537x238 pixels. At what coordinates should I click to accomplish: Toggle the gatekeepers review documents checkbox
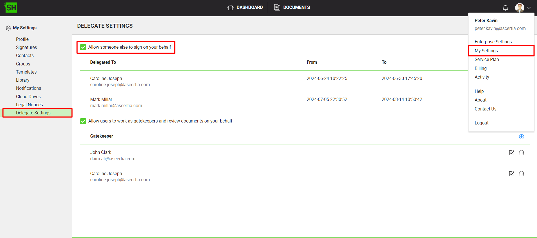tap(83, 121)
